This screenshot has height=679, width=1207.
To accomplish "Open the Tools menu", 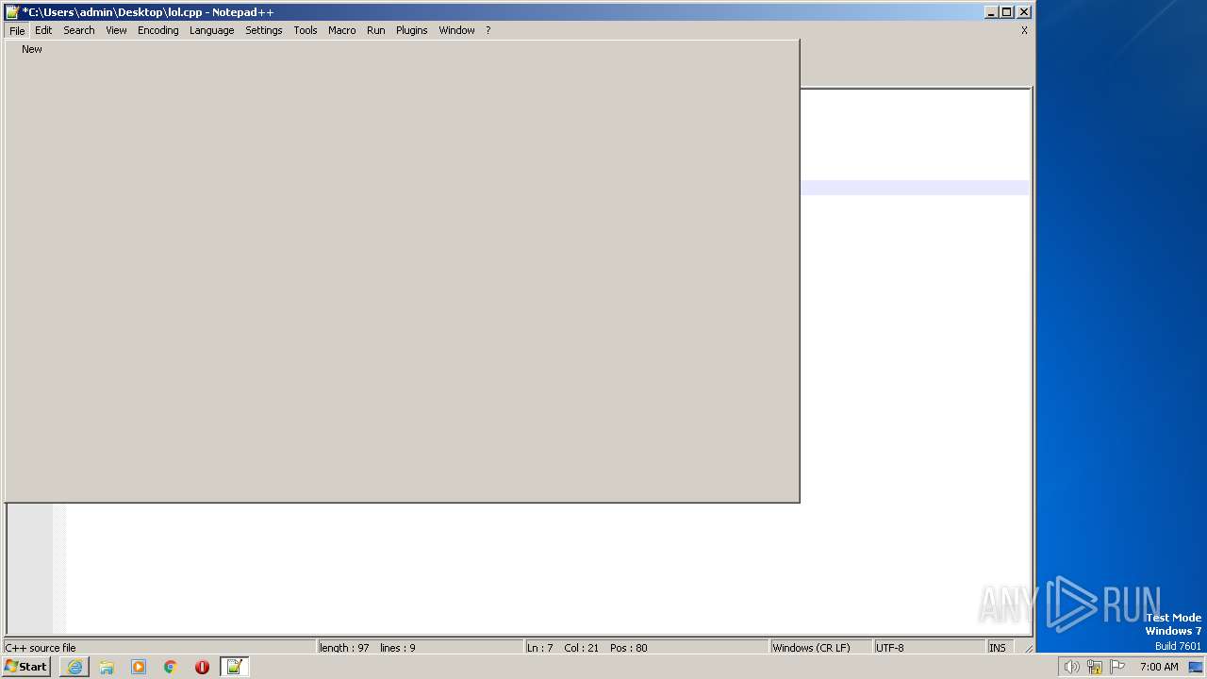I will (306, 30).
